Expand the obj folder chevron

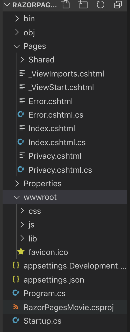click(17, 32)
